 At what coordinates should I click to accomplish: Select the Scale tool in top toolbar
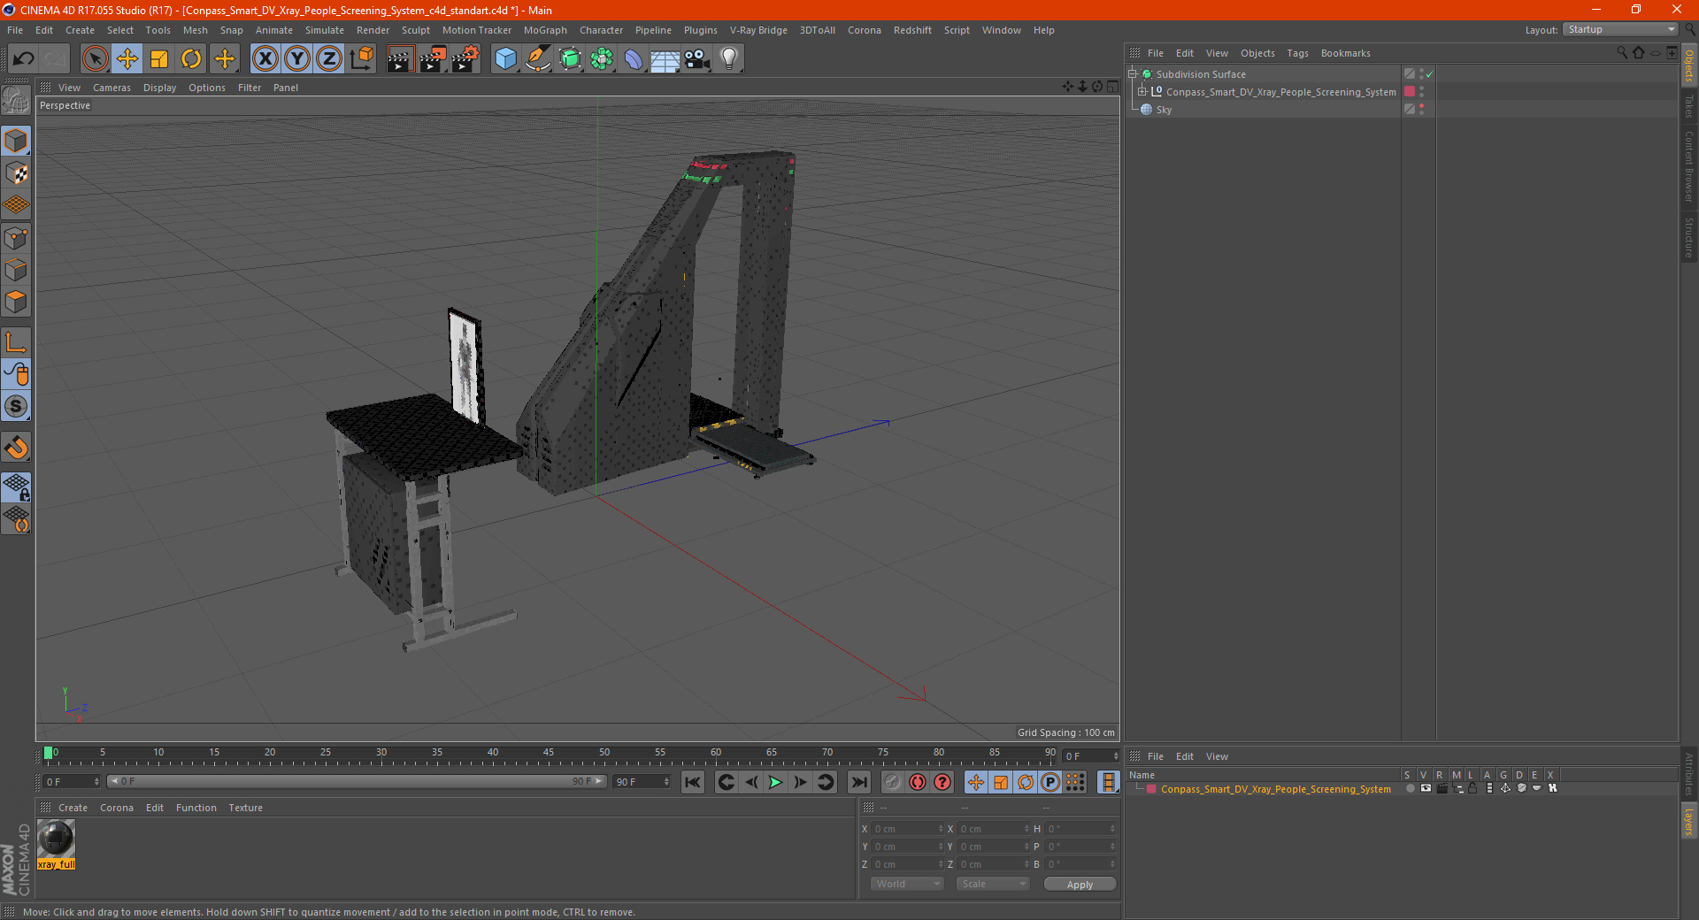(159, 59)
